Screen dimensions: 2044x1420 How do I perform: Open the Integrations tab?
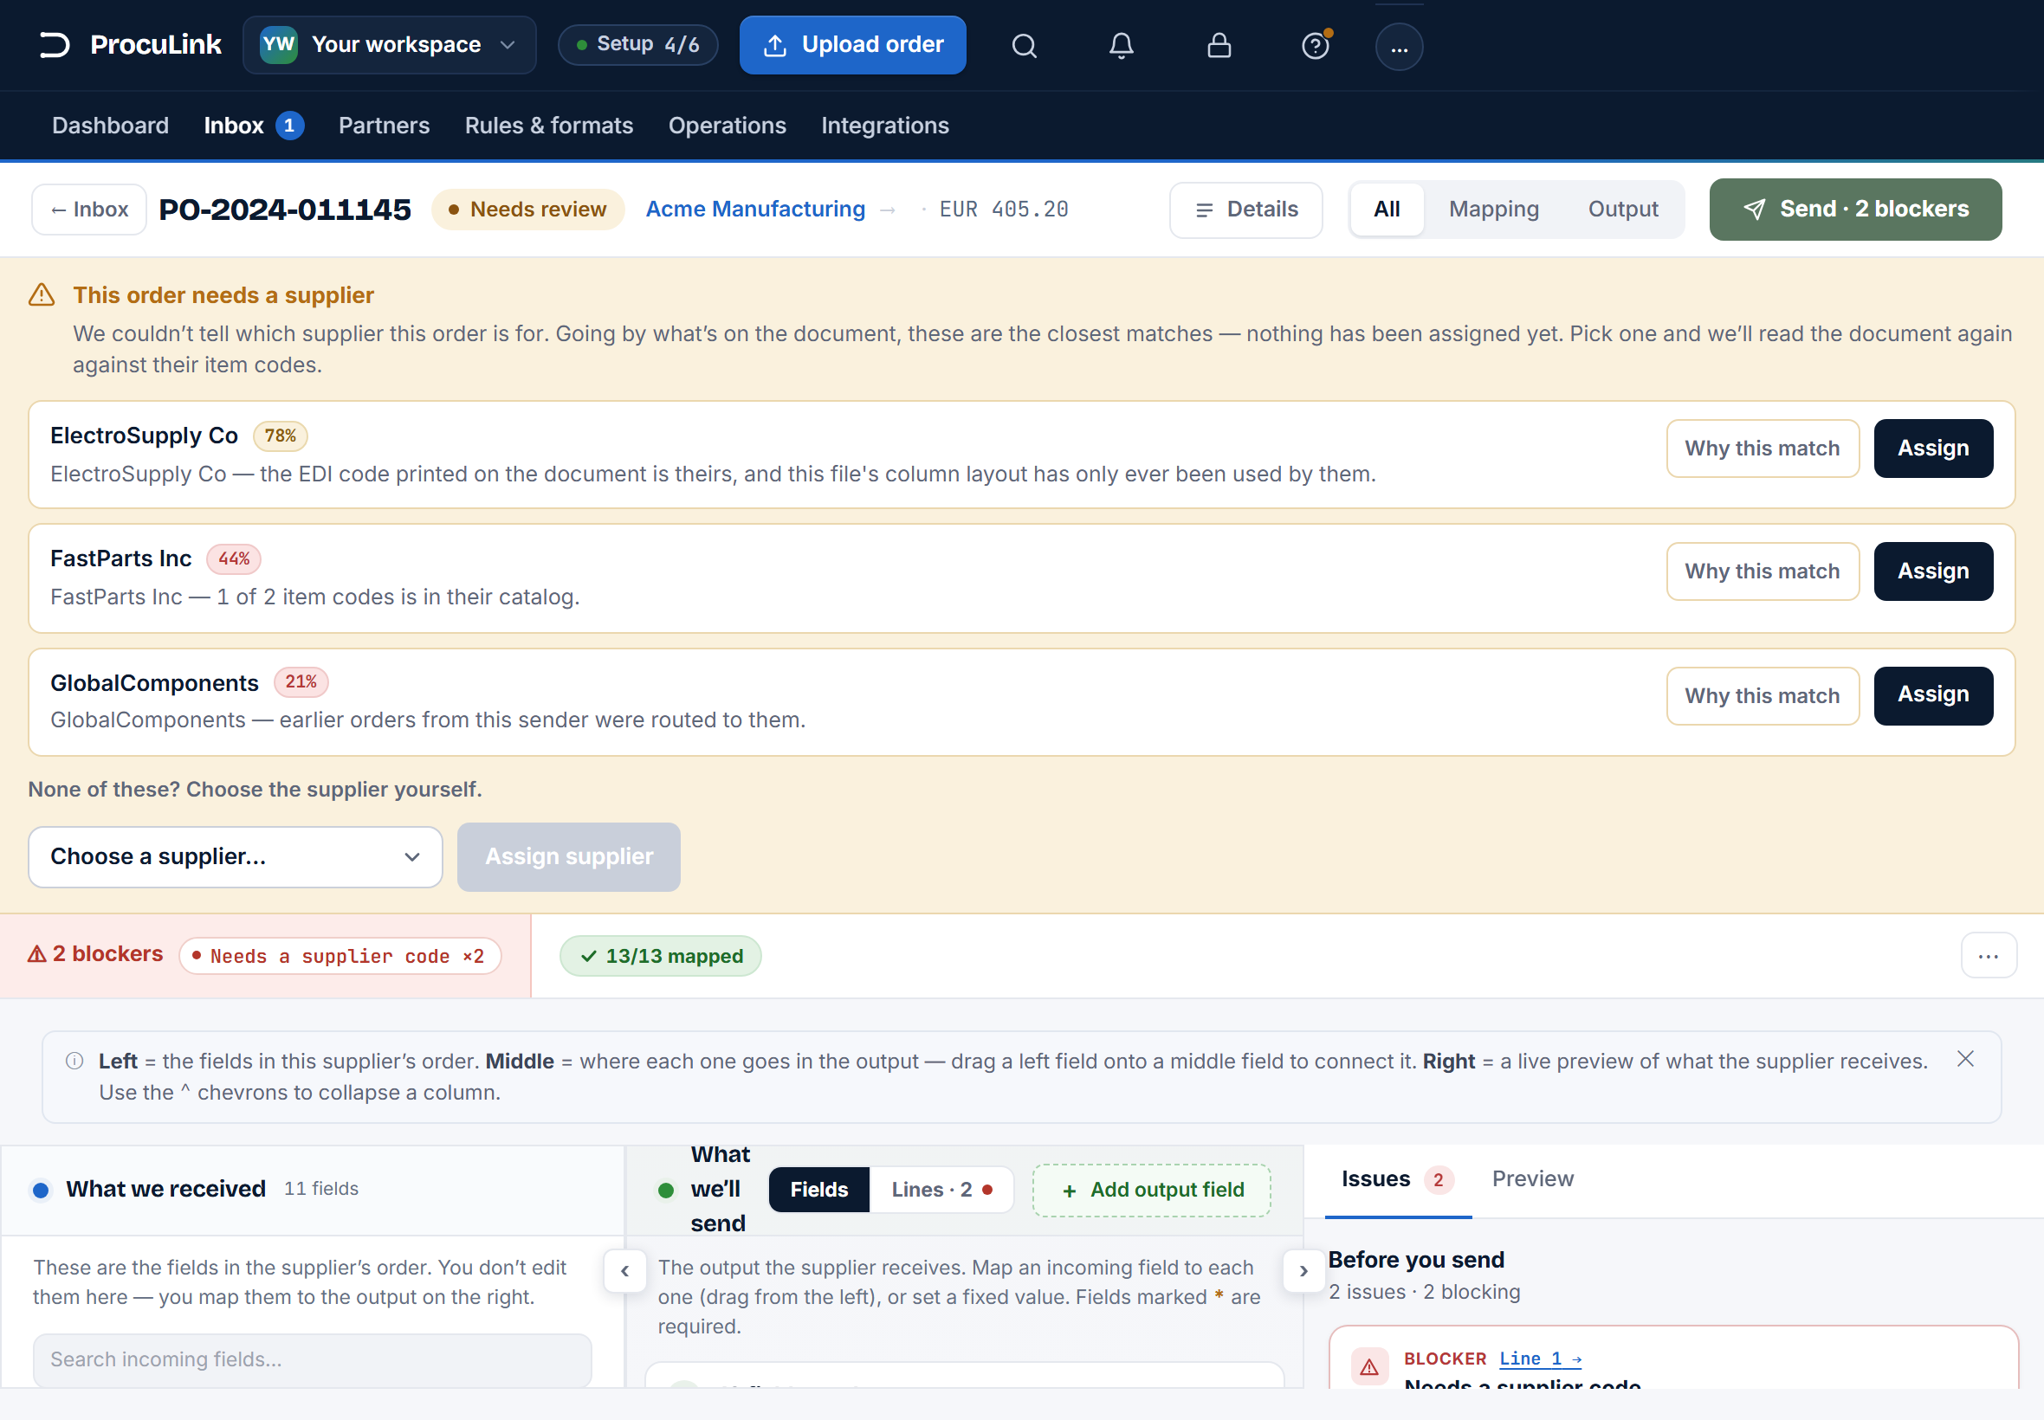tap(884, 126)
